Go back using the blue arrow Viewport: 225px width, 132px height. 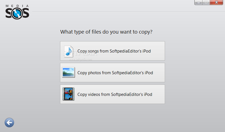(x=9, y=123)
